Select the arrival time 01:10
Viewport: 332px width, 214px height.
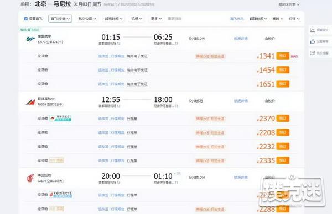pos(163,176)
